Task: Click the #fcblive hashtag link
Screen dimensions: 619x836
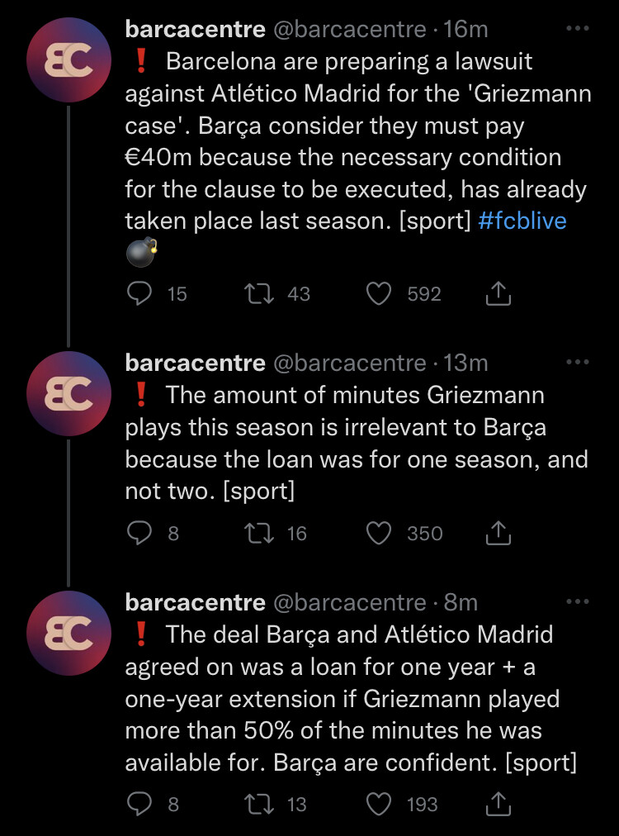Action: pos(522,221)
